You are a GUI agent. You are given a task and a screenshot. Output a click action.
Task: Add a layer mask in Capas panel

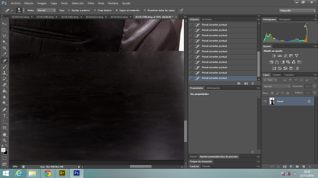(285, 167)
